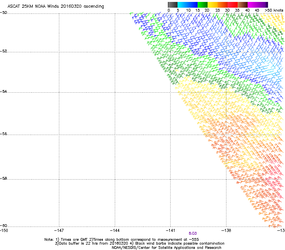285x250 pixels.
Task: Click the magenta-purple 40-50 knots color band
Action: click(x=258, y=5)
